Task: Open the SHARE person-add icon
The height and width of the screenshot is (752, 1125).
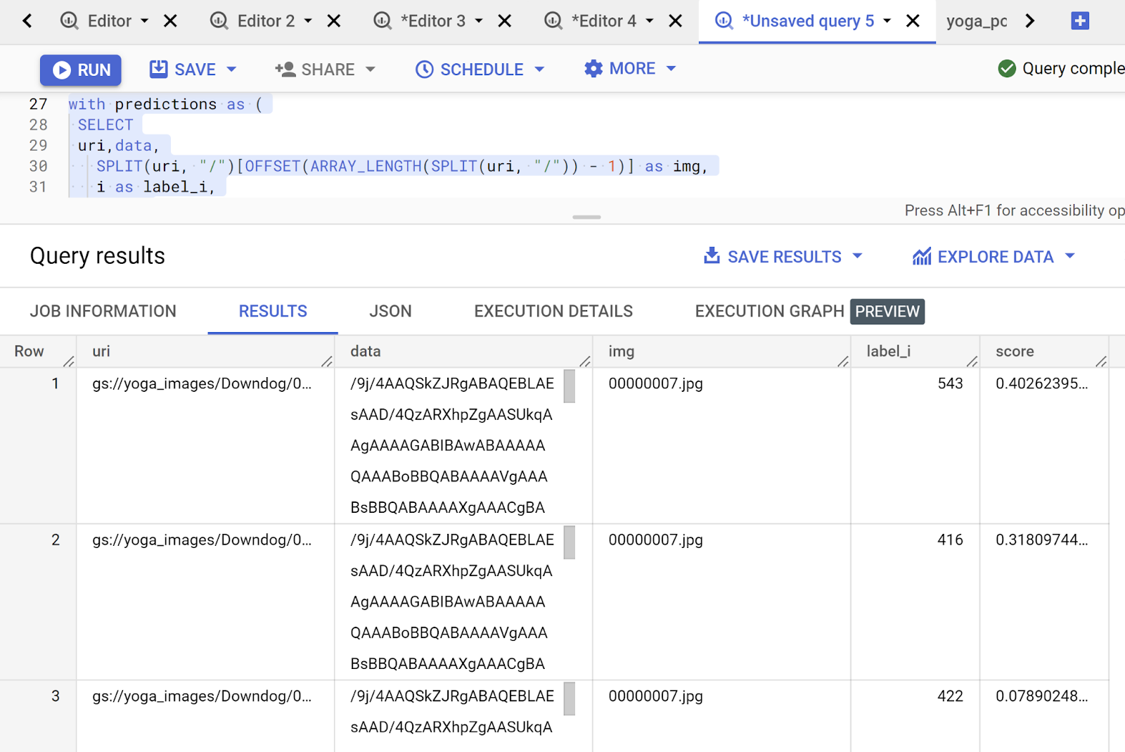Action: tap(285, 69)
